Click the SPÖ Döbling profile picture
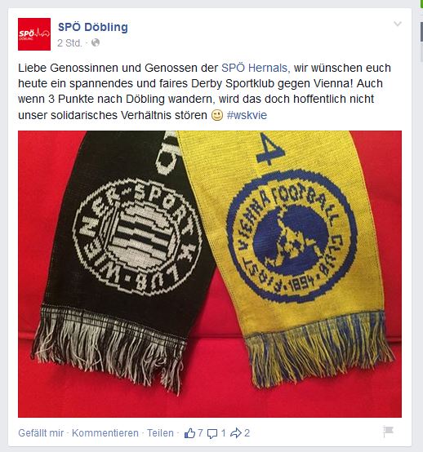 (34, 34)
